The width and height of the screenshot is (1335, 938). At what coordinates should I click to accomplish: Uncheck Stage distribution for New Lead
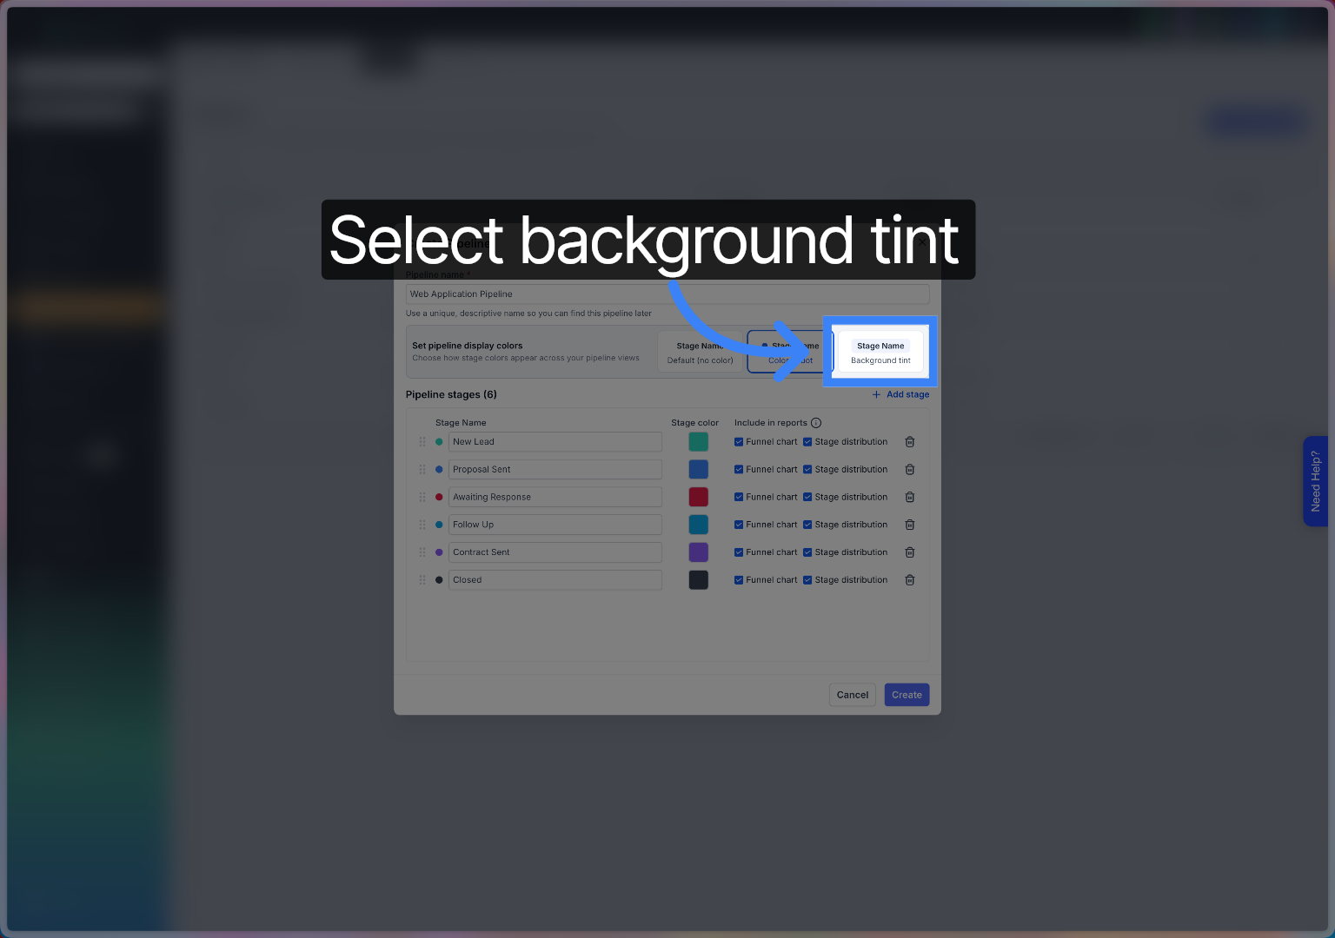[x=807, y=442]
